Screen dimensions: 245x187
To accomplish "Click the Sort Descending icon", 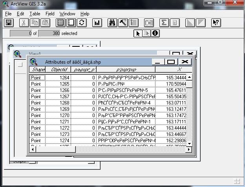I will point(201,23).
